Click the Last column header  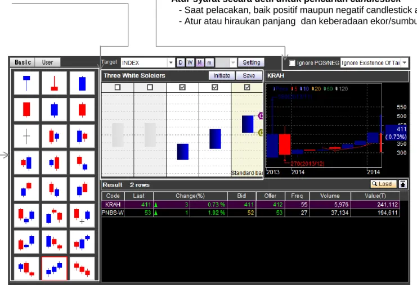coord(139,196)
